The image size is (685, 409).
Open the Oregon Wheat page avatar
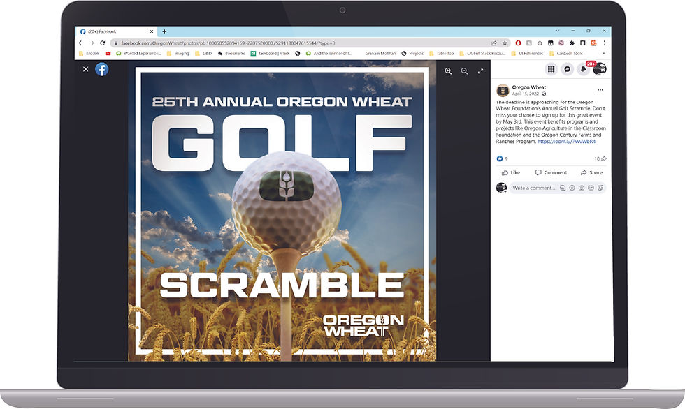503,90
